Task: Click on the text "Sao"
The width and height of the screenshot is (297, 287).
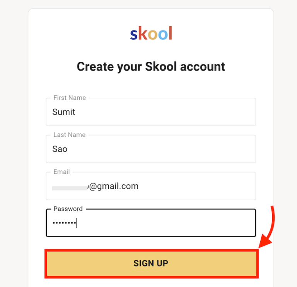Action: tap(60, 149)
